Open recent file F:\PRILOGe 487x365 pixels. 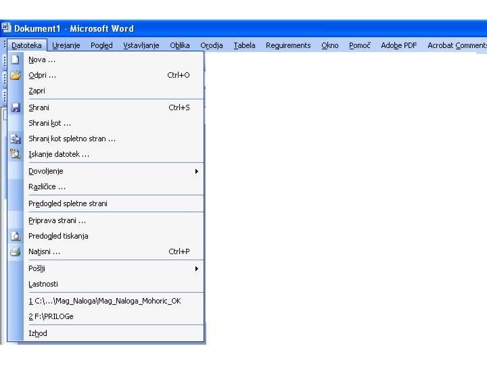[51, 316]
